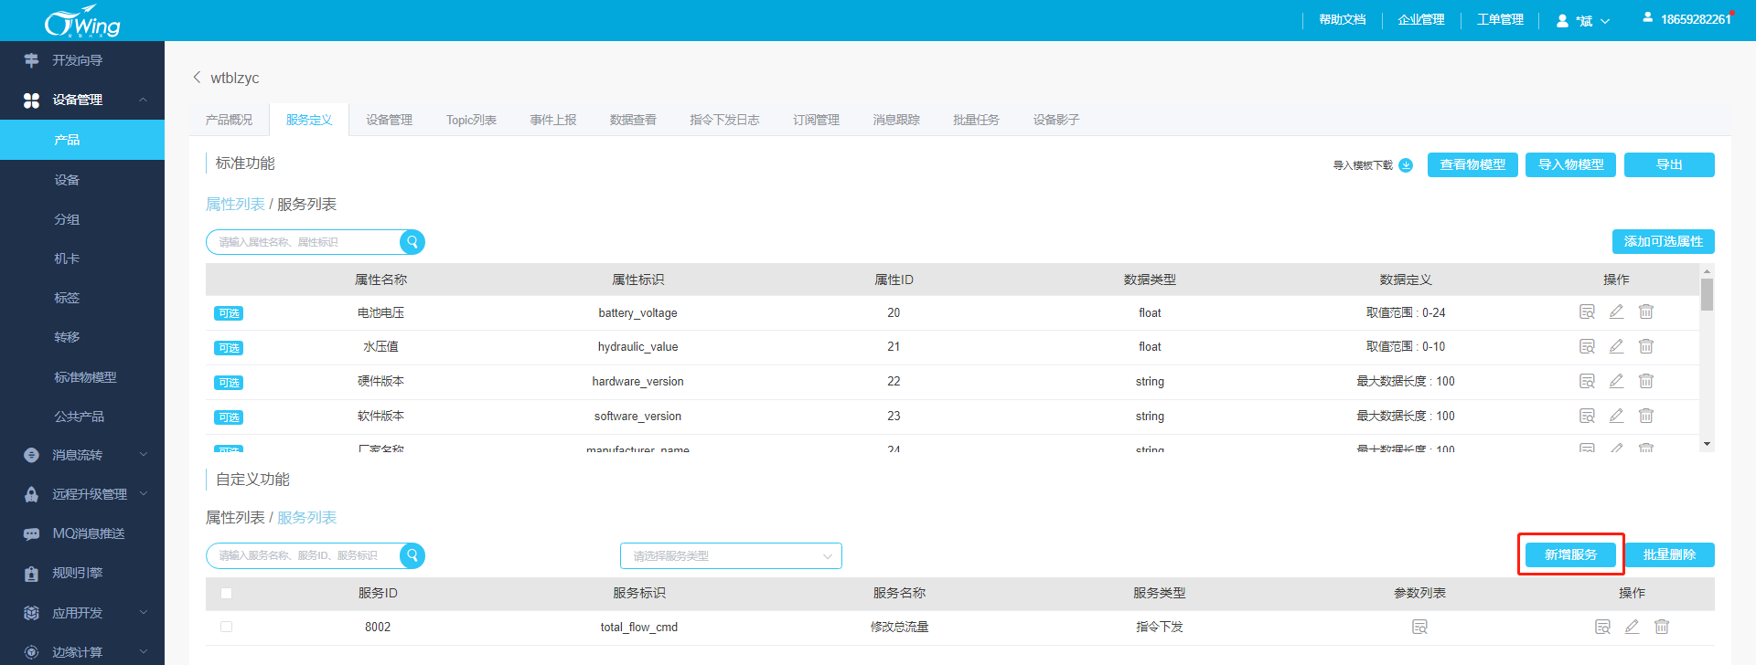The width and height of the screenshot is (1756, 665).
Task: Click the 批量删除 button
Action: pyautogui.click(x=1669, y=554)
